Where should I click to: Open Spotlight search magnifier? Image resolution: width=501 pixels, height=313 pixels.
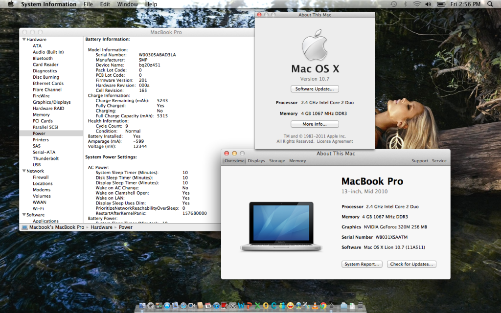tap(490, 4)
